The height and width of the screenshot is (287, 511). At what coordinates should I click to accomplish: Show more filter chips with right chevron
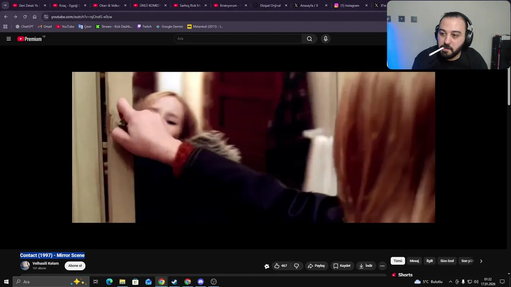(x=481, y=261)
